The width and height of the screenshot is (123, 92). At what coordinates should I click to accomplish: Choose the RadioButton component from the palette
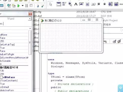105,4
